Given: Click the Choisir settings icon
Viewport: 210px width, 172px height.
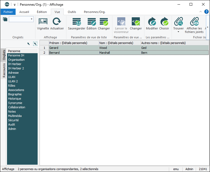Looking at the screenshot, I should point(164,22).
